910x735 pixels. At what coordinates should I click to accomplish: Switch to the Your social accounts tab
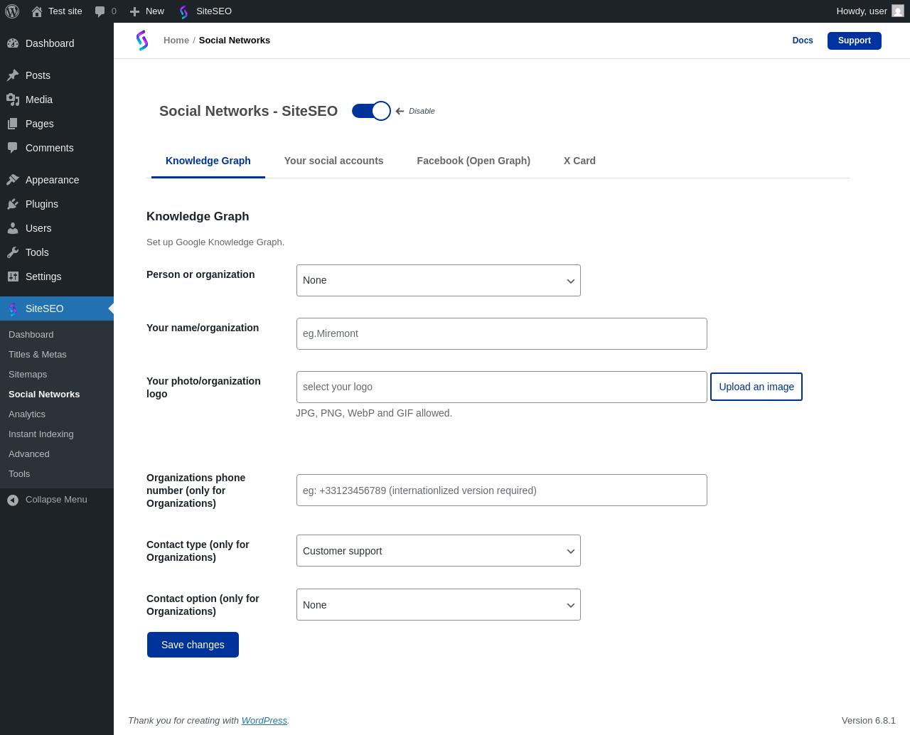(333, 161)
